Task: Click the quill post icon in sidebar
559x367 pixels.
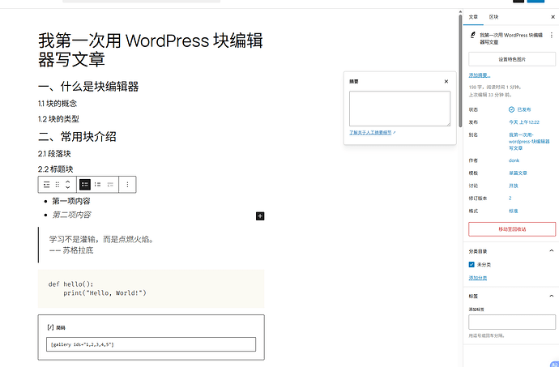Action: [473, 35]
